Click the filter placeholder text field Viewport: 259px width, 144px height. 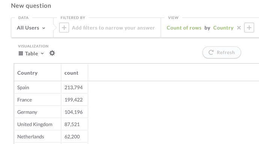[113, 28]
